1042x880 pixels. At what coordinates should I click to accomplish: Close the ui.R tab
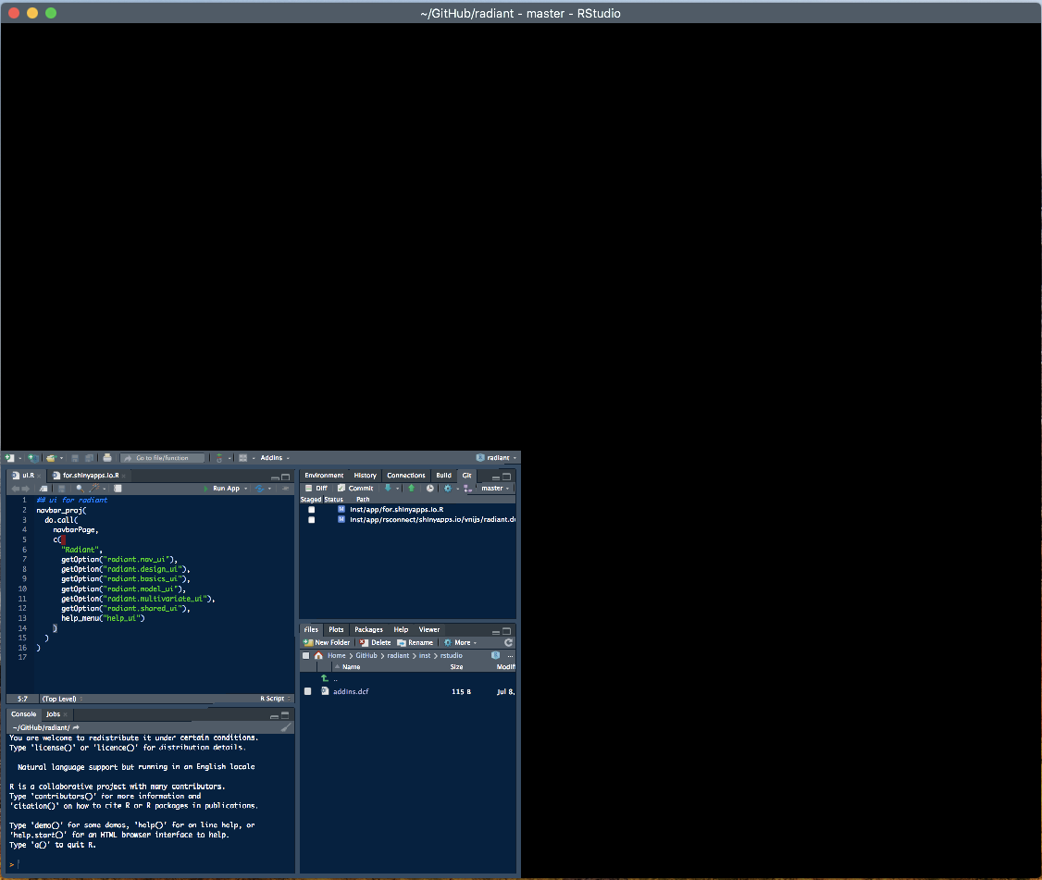tap(39, 476)
